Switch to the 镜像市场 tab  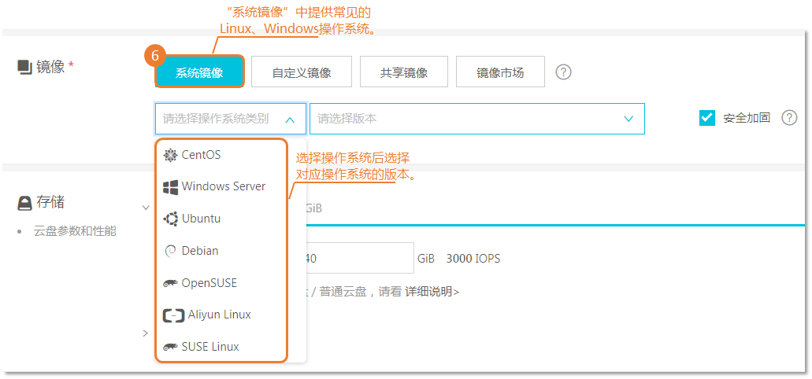[x=500, y=72]
